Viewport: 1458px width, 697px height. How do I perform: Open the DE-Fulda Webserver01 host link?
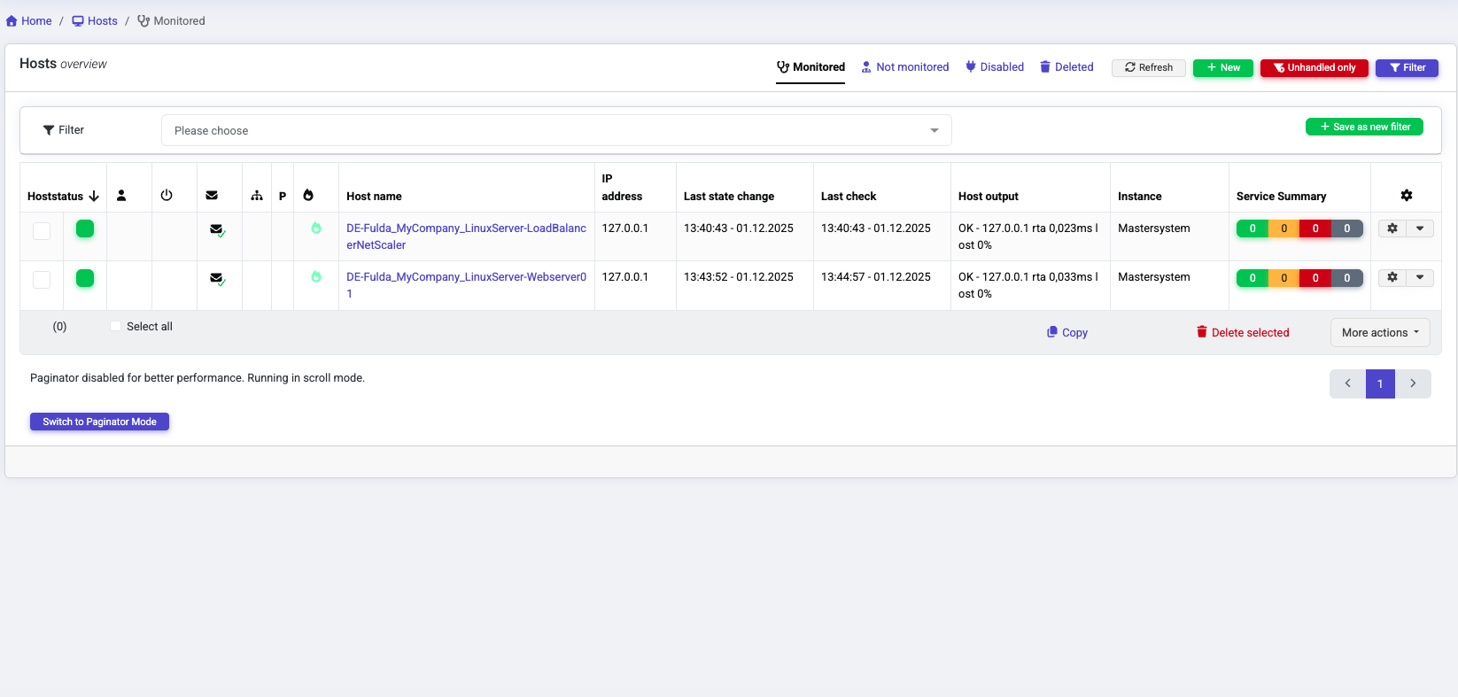(466, 277)
